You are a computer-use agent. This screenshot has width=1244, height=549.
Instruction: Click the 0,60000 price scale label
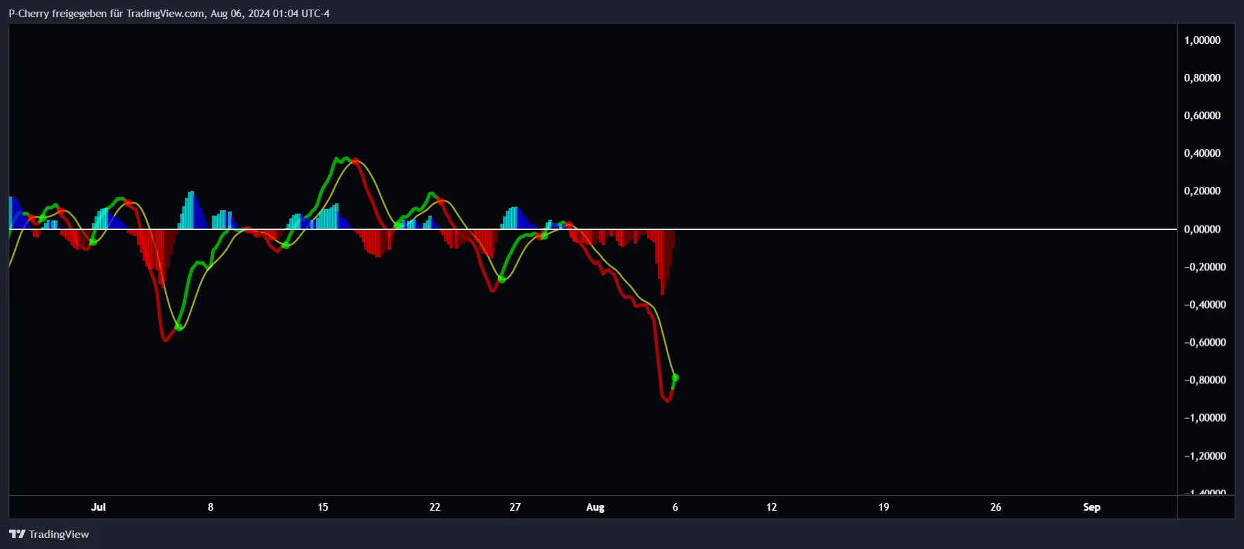(x=1202, y=116)
